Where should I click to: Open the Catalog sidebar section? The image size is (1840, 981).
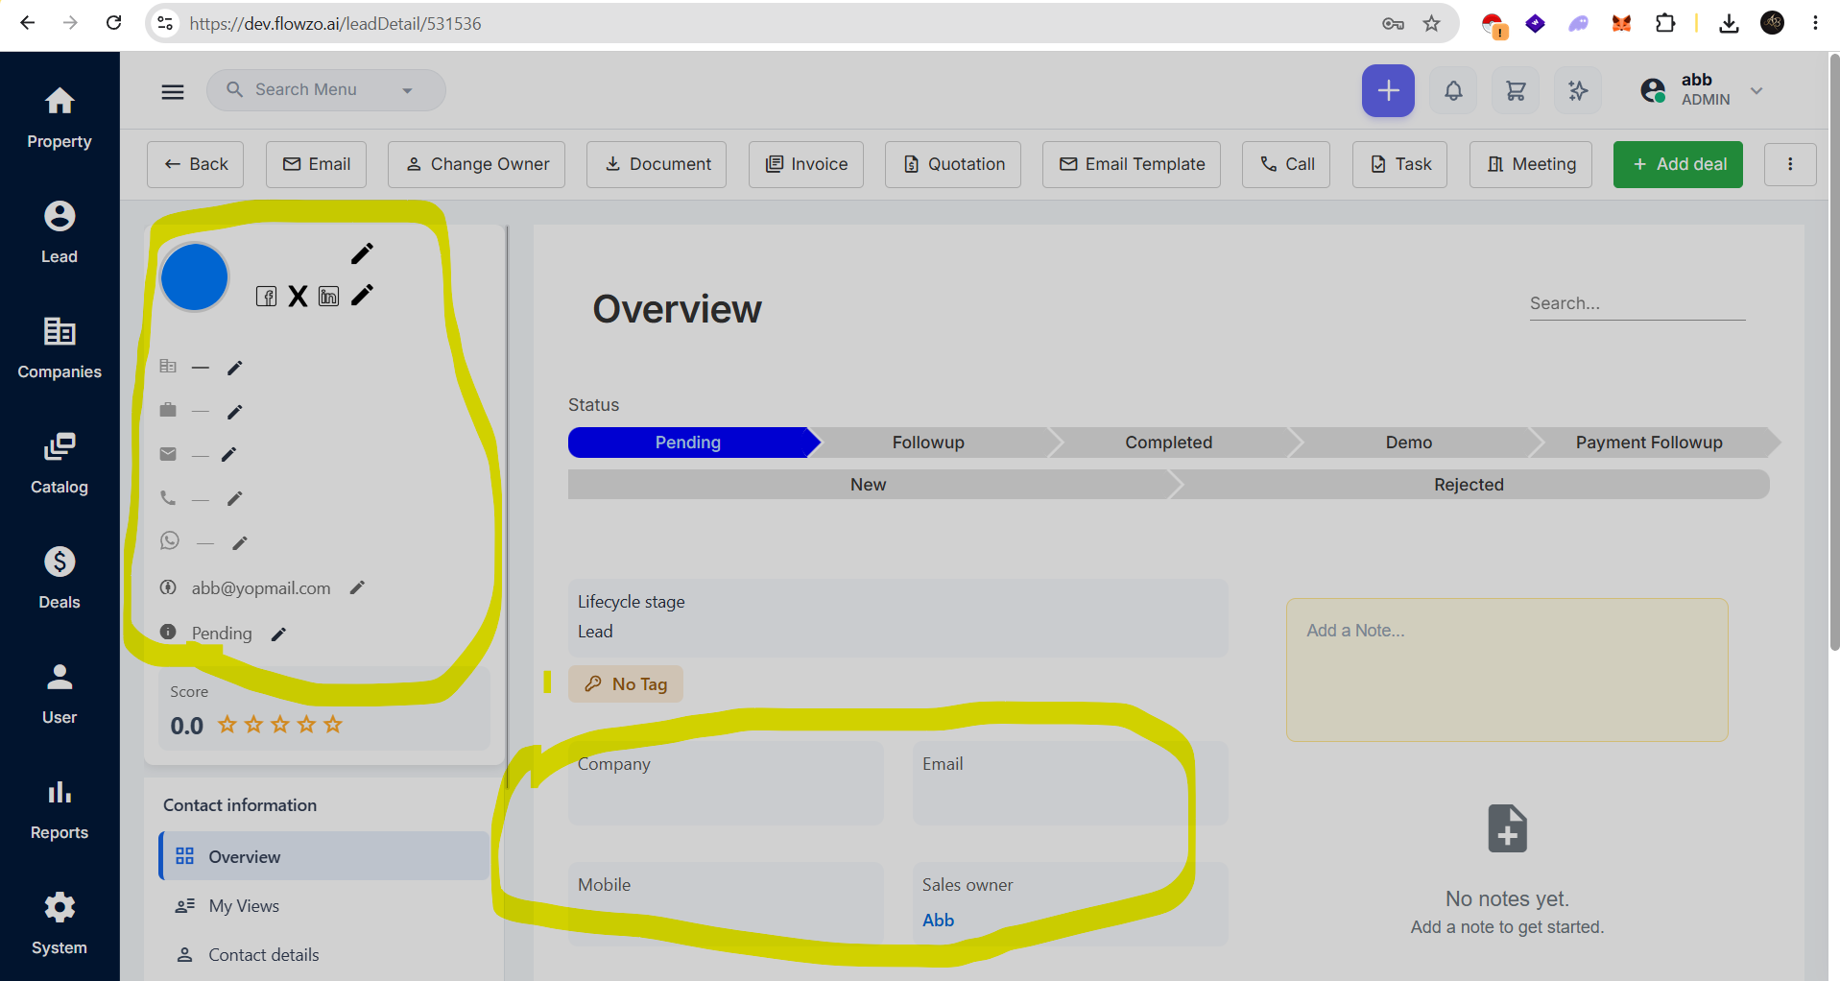point(60,464)
